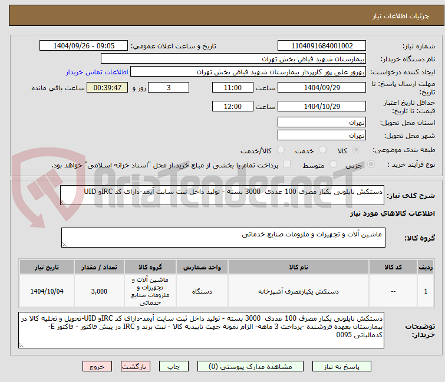Open اطلاعات تماس خریدار link
Image resolution: width=445 pixels, height=382 pixels.
[x=97, y=72]
